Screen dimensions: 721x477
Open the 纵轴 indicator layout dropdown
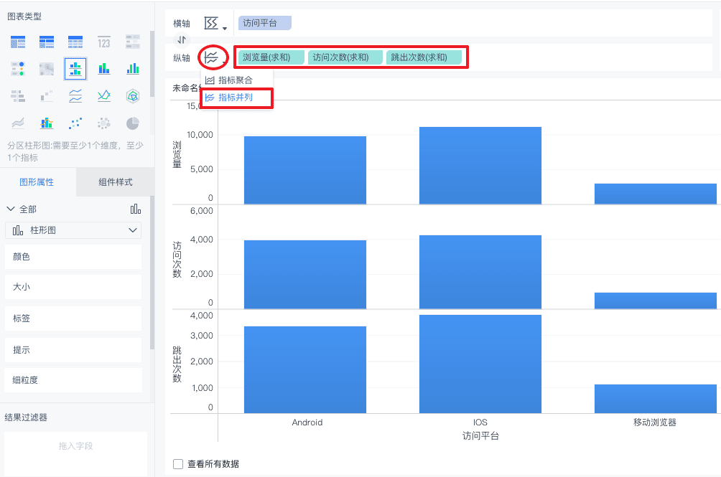tap(215, 58)
